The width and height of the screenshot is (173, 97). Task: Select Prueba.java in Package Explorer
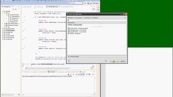[x=14, y=20]
